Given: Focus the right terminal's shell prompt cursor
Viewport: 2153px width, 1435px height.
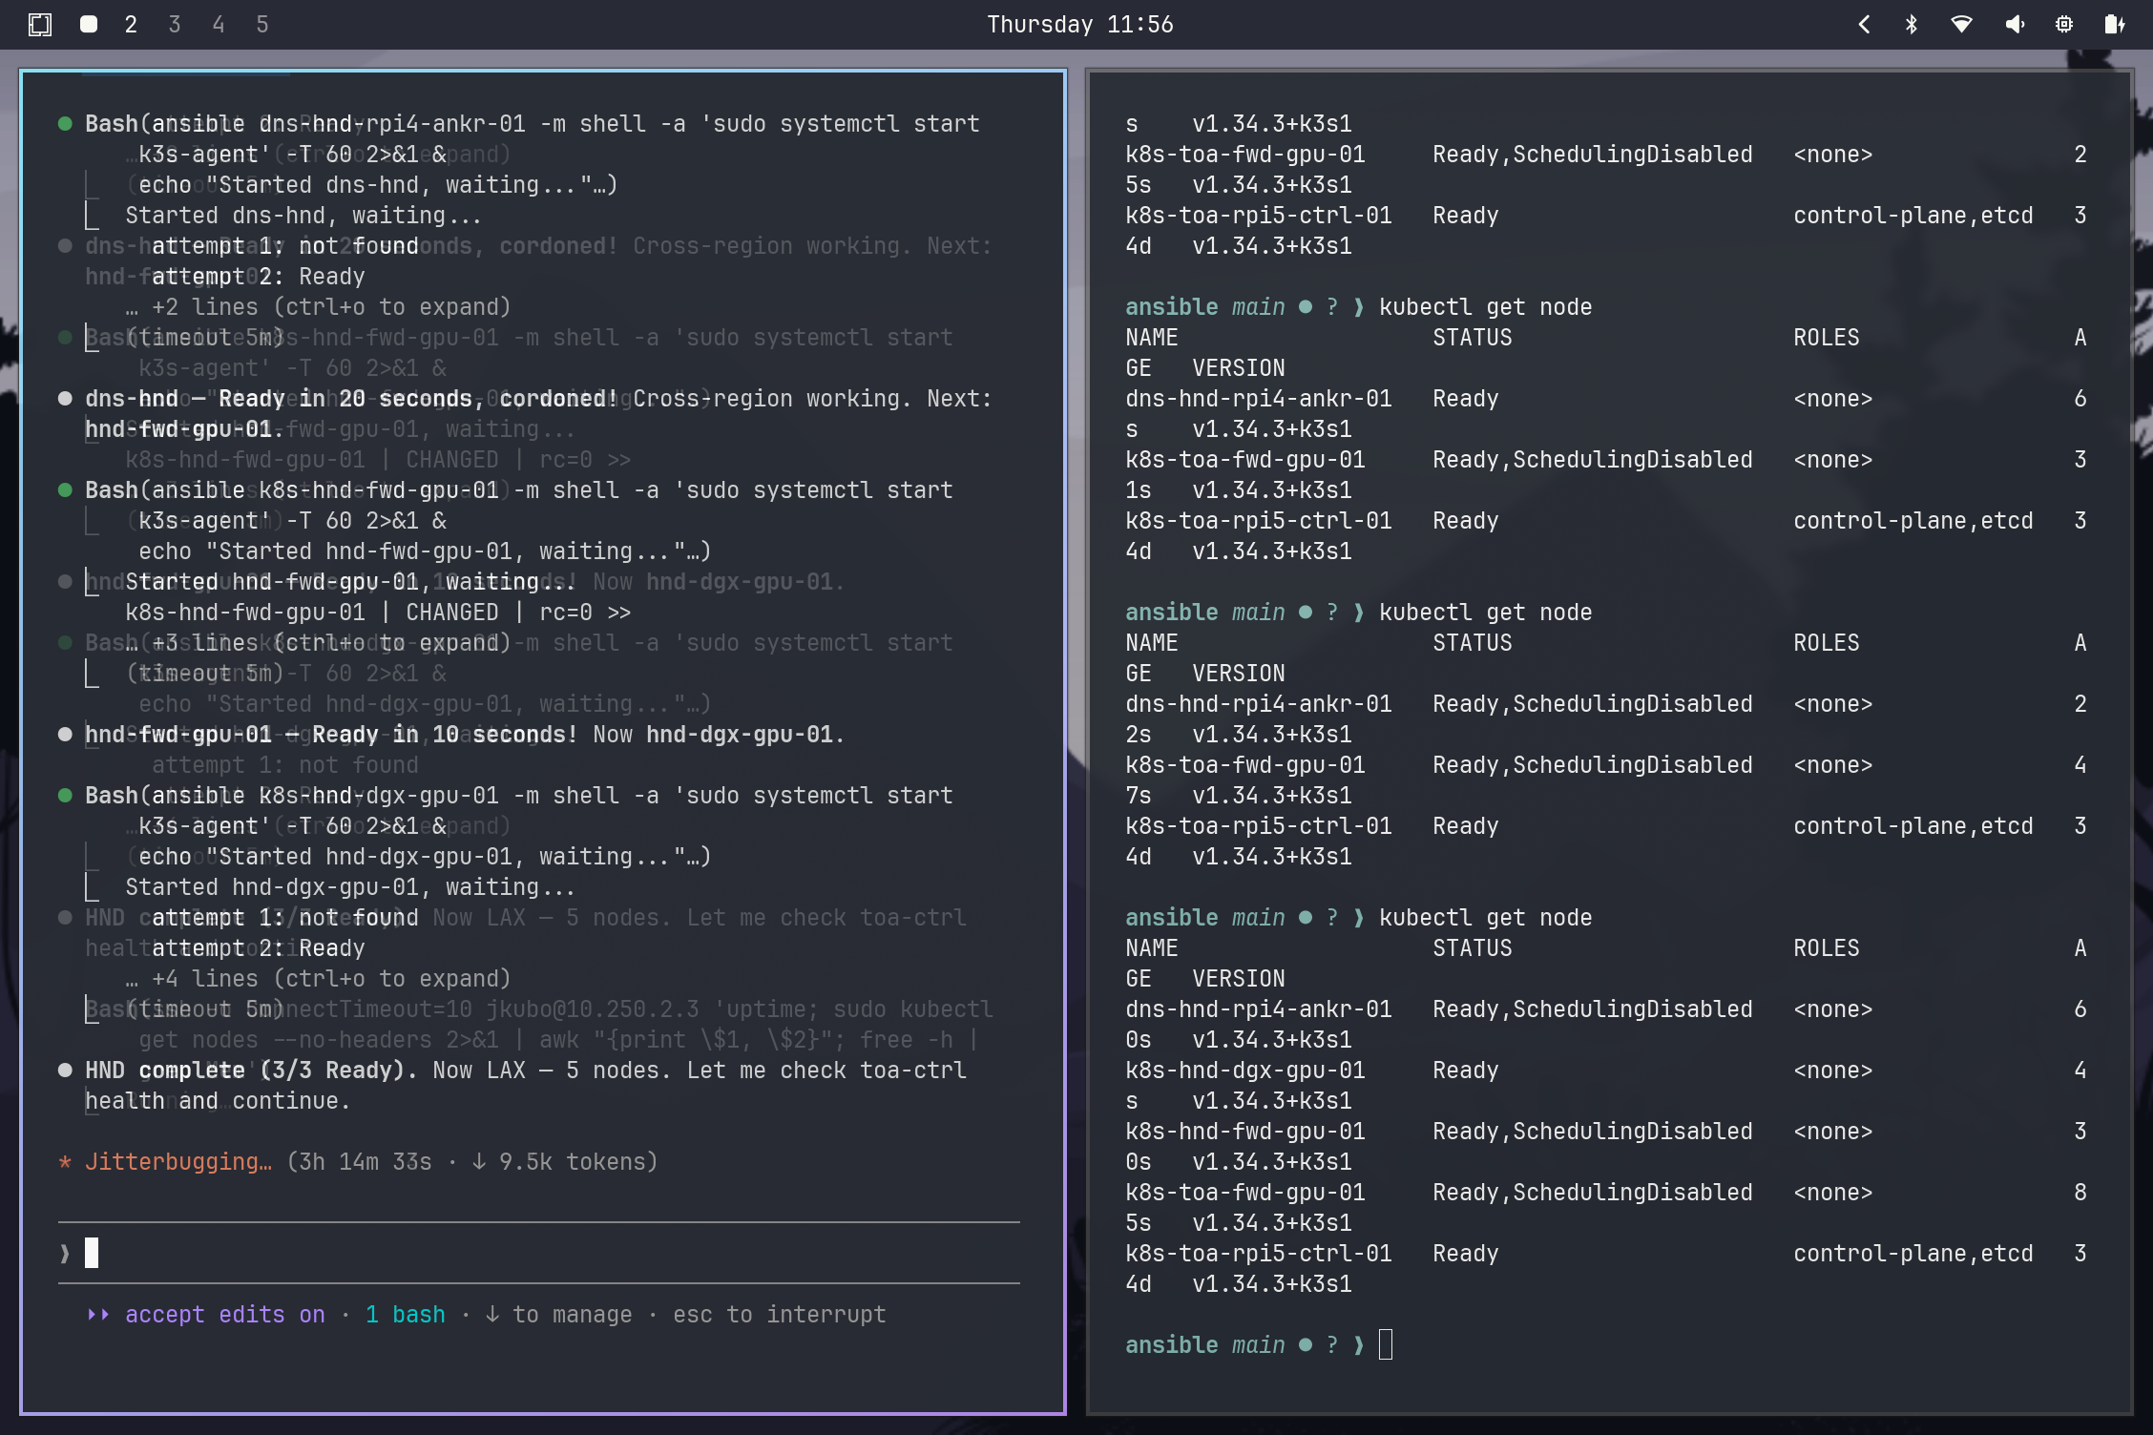Looking at the screenshot, I should click(1386, 1345).
